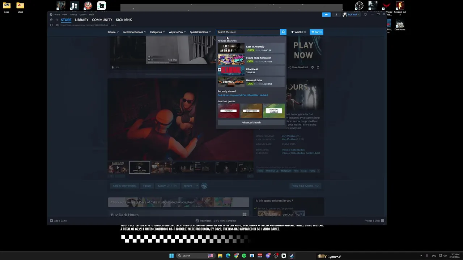Go back using the back arrow
This screenshot has width=463, height=260.
[51, 20]
